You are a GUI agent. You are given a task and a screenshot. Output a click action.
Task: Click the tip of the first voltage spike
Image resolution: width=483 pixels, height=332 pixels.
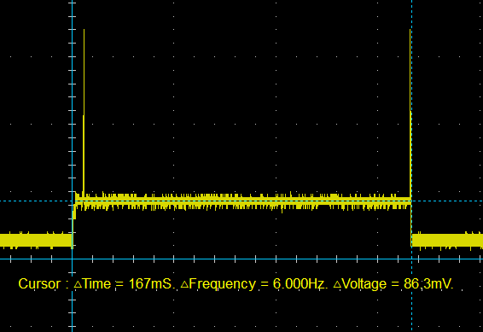84,30
